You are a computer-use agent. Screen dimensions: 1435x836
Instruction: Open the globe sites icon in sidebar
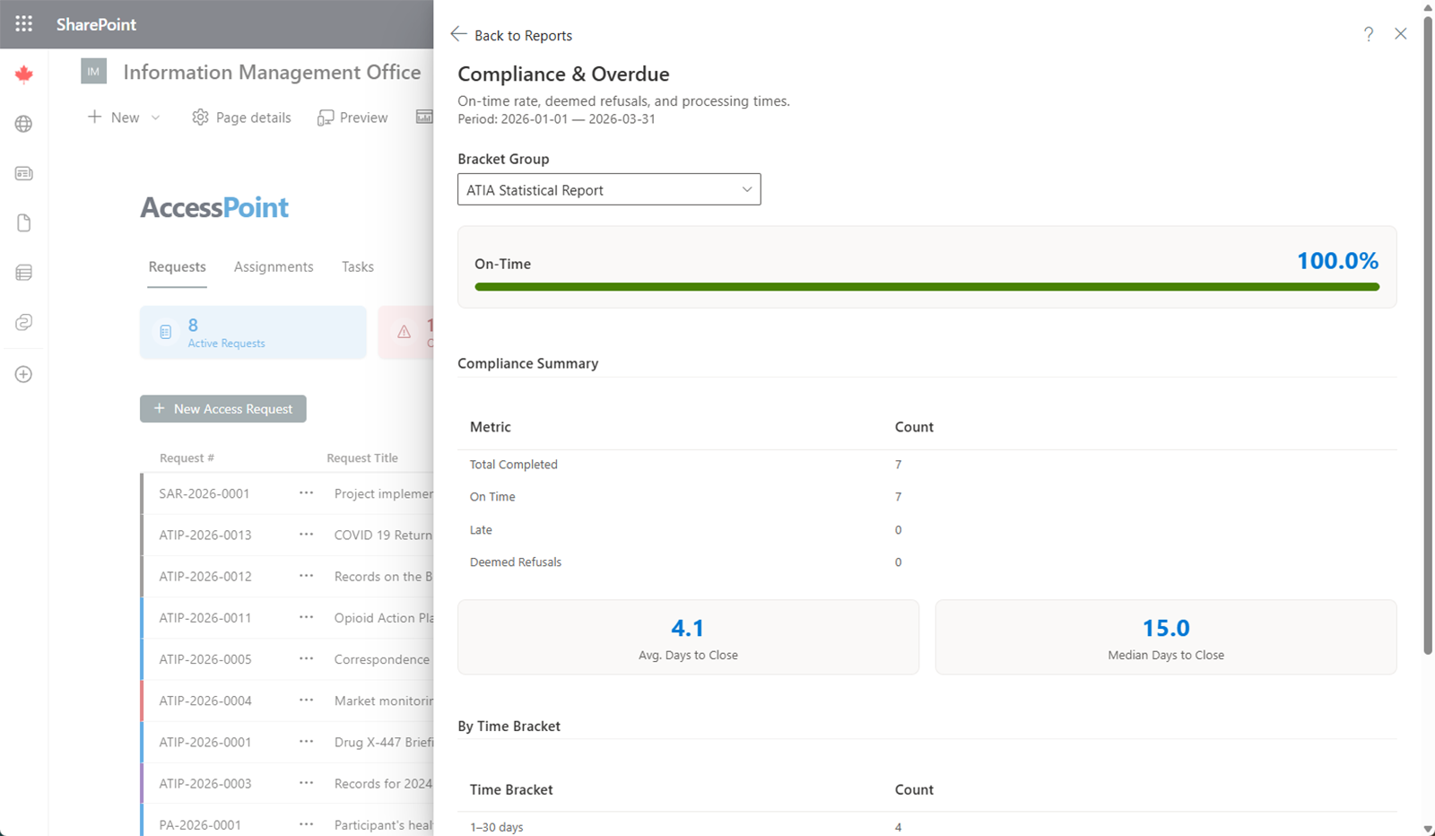(x=24, y=124)
